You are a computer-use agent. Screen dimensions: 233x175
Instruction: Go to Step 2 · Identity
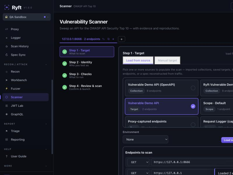[87, 64]
